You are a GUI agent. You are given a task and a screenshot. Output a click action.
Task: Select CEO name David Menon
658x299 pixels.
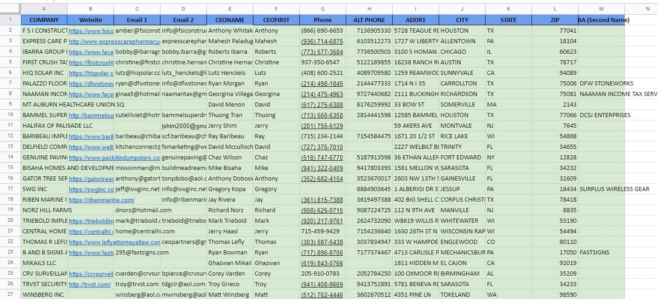(230, 105)
